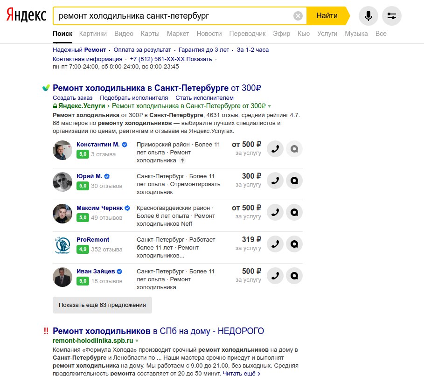Click Показать ещё 83 предложения button
Viewport: 424px width, 376px height.
click(x=102, y=305)
